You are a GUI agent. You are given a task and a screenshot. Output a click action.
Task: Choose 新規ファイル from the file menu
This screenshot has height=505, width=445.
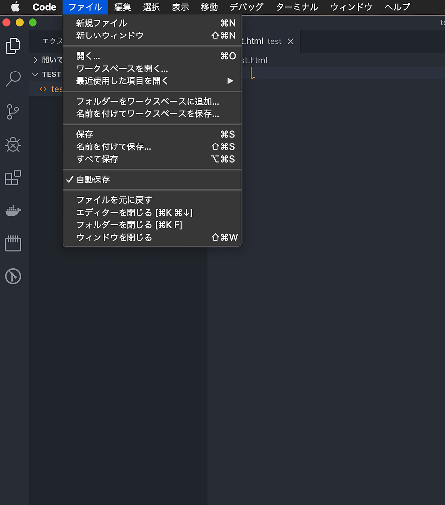click(152, 23)
